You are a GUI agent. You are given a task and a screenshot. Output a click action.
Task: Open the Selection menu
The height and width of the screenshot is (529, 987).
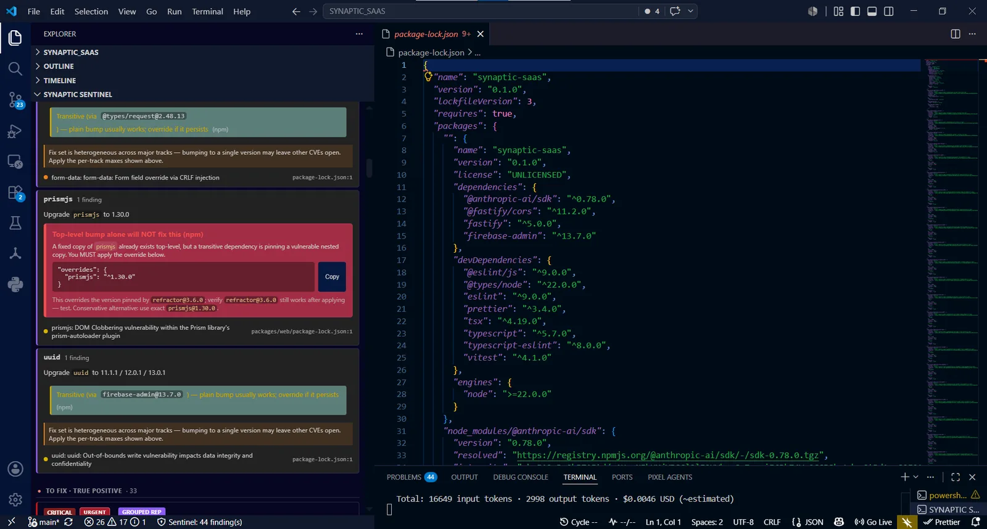tap(91, 11)
